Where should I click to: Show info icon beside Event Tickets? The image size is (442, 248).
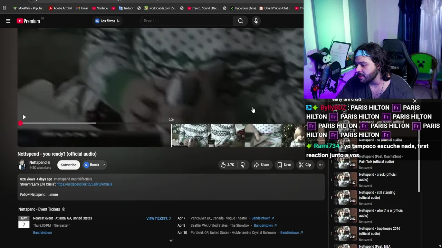click(63, 209)
